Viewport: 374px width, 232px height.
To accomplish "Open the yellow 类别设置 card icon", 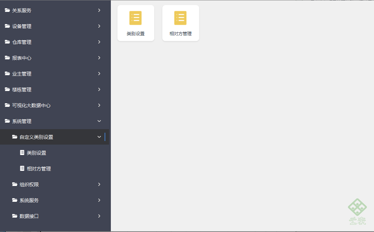I will [136, 18].
